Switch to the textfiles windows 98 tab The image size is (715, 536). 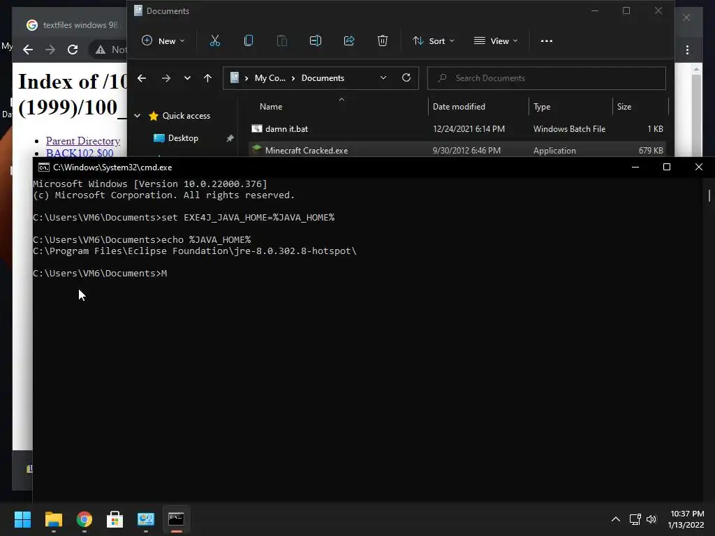coord(73,25)
